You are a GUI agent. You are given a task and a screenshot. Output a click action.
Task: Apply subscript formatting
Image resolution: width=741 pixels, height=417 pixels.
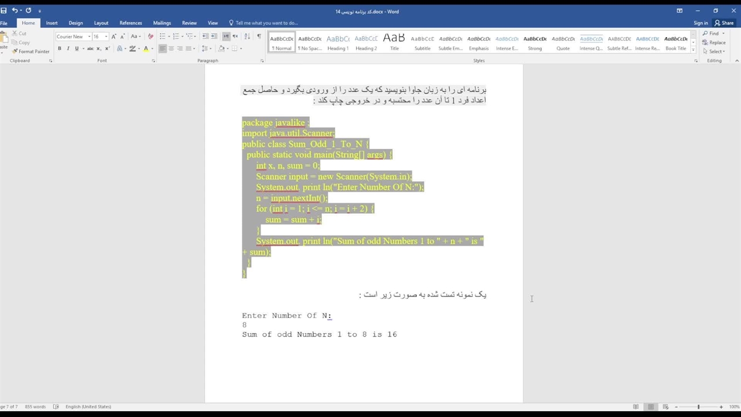pos(100,49)
